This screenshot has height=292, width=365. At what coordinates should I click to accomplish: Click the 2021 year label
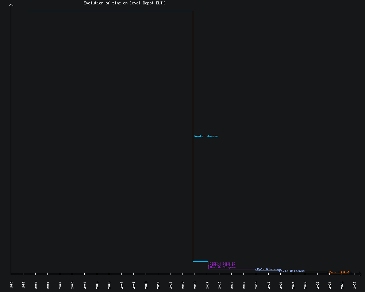[293, 285]
